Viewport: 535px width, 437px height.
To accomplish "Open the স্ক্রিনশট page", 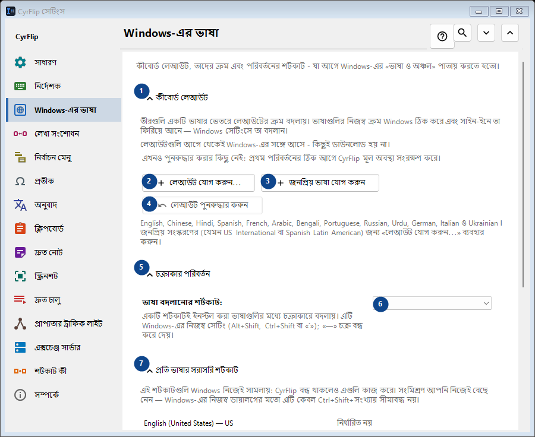I will coord(64,276).
